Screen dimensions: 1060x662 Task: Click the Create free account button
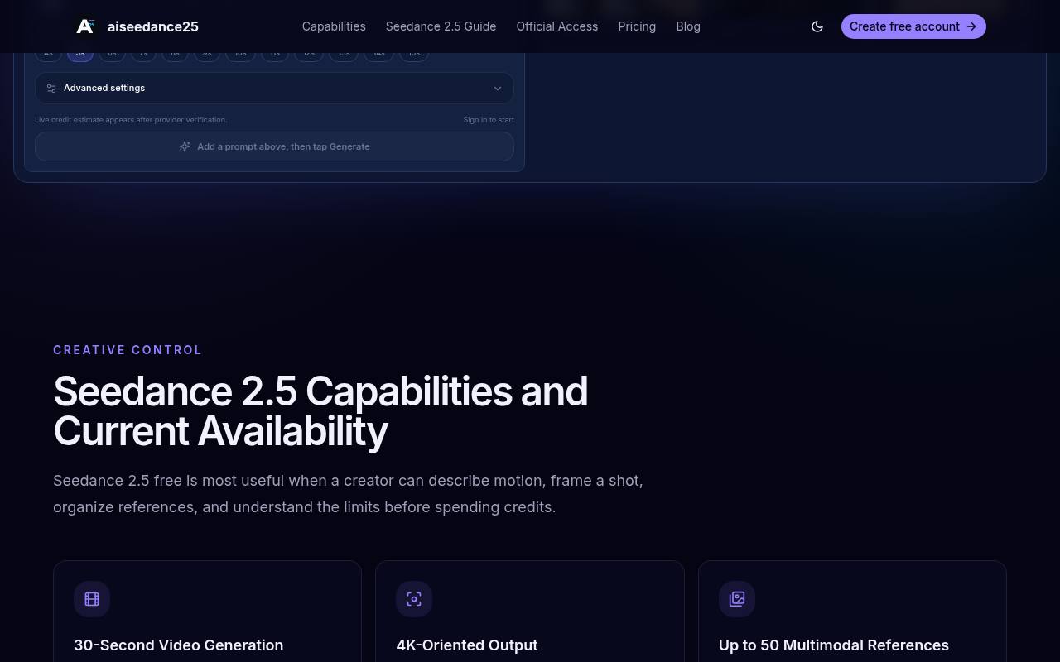point(913,26)
